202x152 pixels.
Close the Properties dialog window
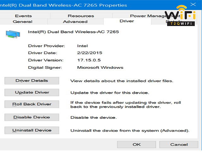[193, 4]
